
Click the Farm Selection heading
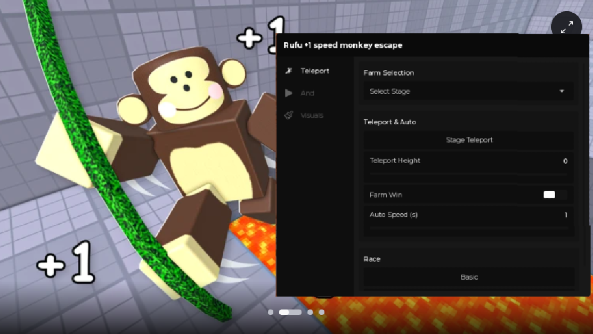388,72
